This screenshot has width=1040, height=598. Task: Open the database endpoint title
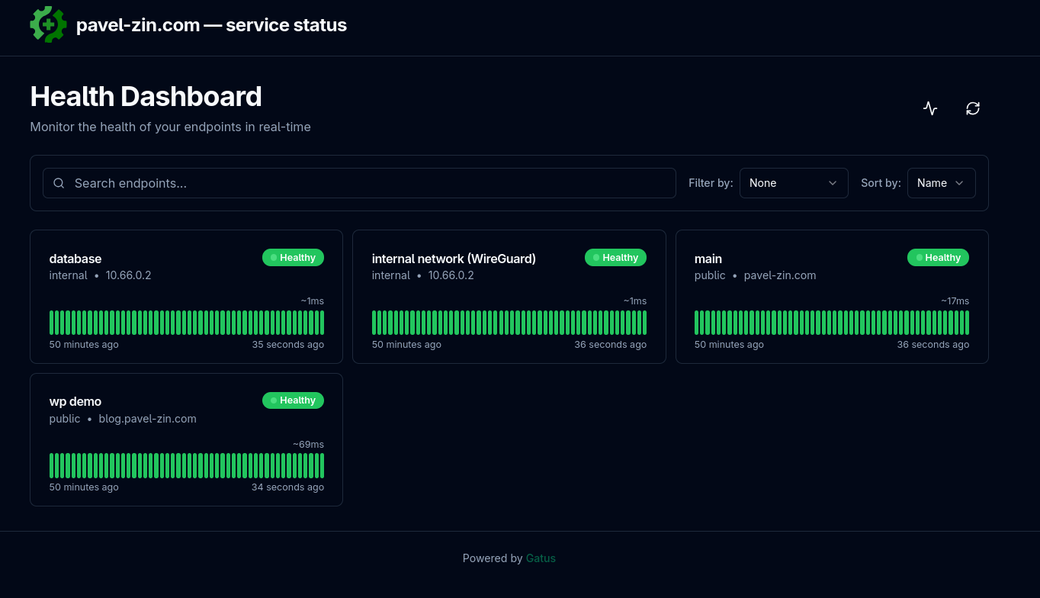point(75,259)
